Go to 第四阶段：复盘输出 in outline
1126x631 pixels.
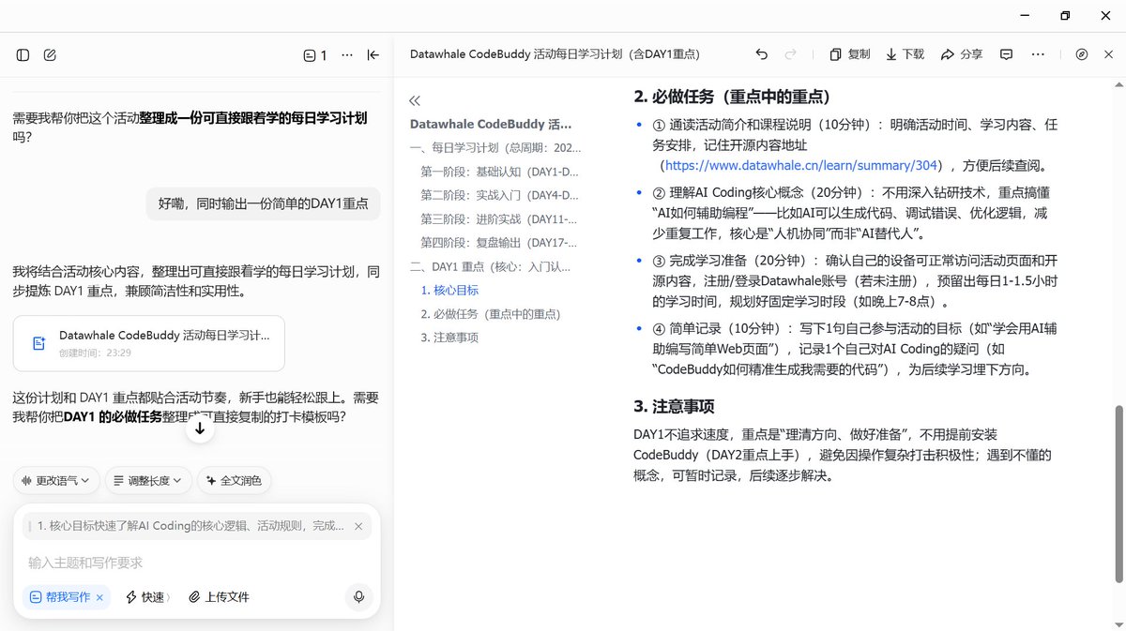[500, 242]
